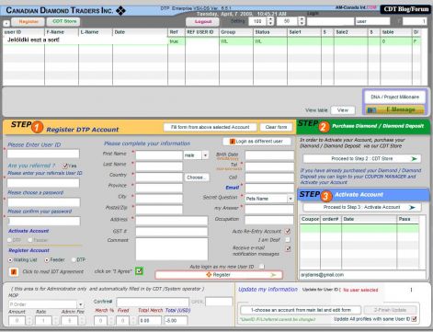
Task: Click the Amount stepper arrows
Action: point(29,321)
